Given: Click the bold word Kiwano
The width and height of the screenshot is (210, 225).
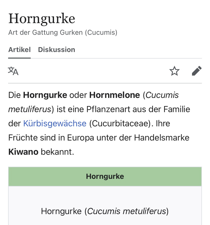Looking at the screenshot, I should point(23,152).
